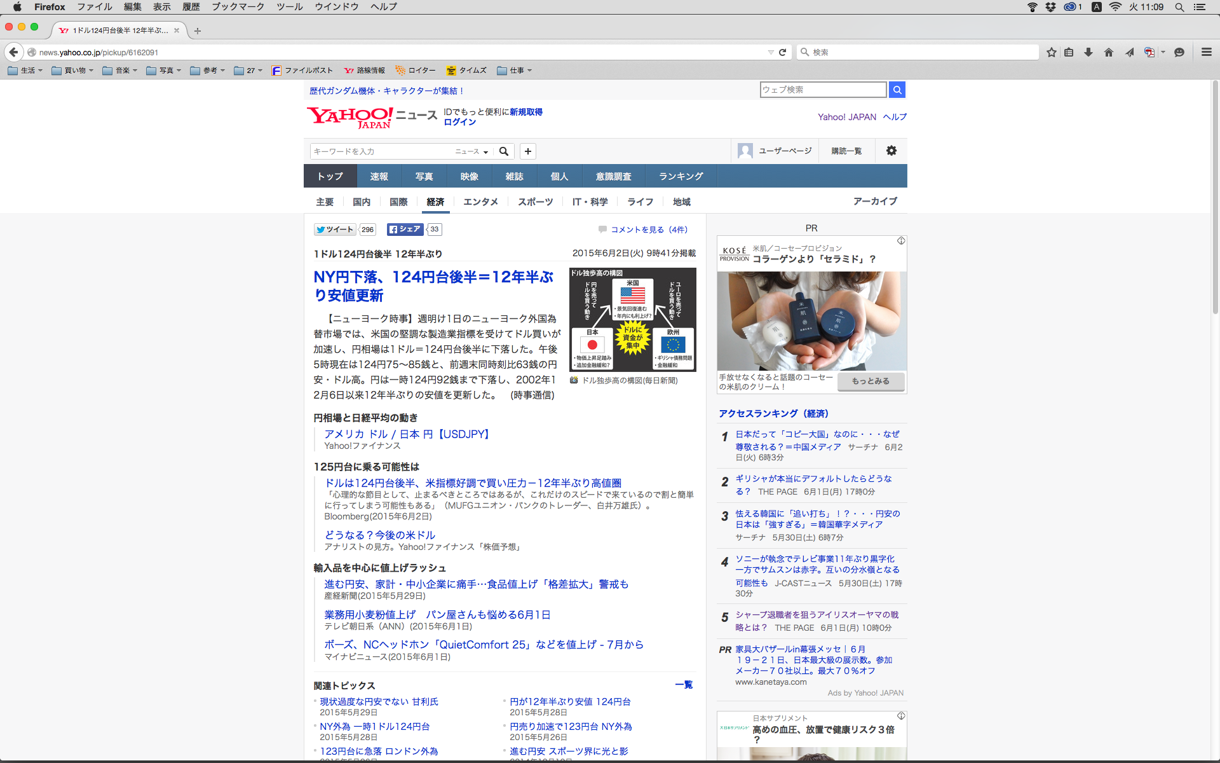Open the コメントを見る (4件) link
This screenshot has height=763, width=1220.
[649, 230]
